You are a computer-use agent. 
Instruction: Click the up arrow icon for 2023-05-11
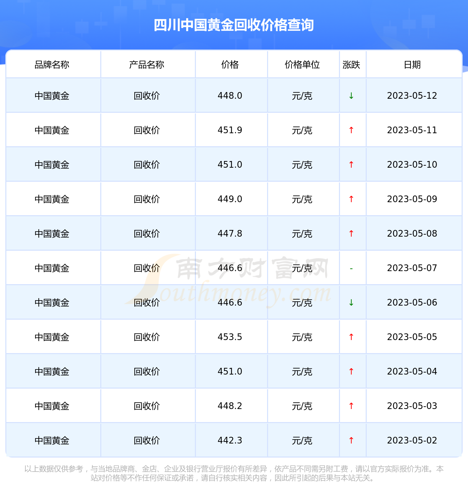[351, 130]
